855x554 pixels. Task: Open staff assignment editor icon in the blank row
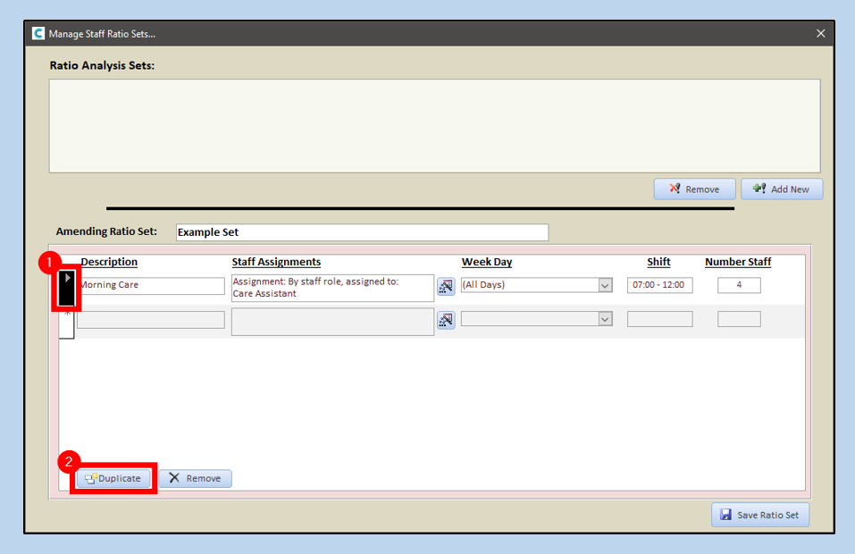(x=445, y=320)
